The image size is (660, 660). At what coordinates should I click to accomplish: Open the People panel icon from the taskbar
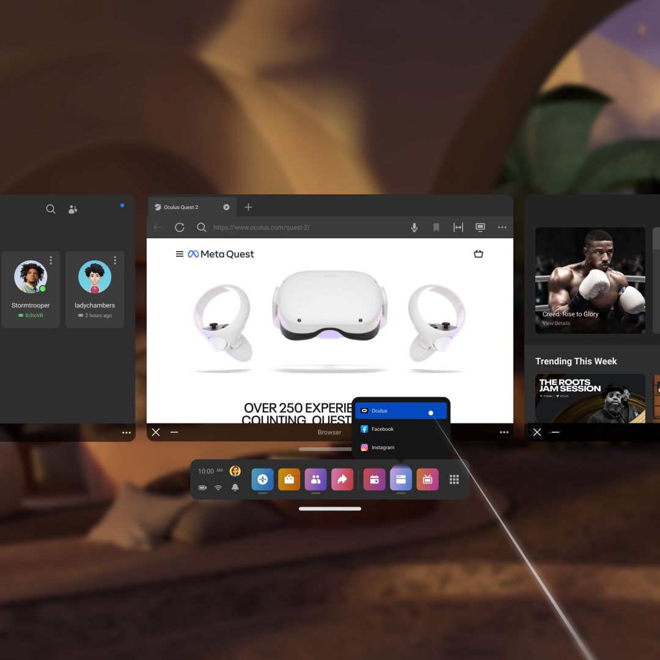[x=315, y=479]
